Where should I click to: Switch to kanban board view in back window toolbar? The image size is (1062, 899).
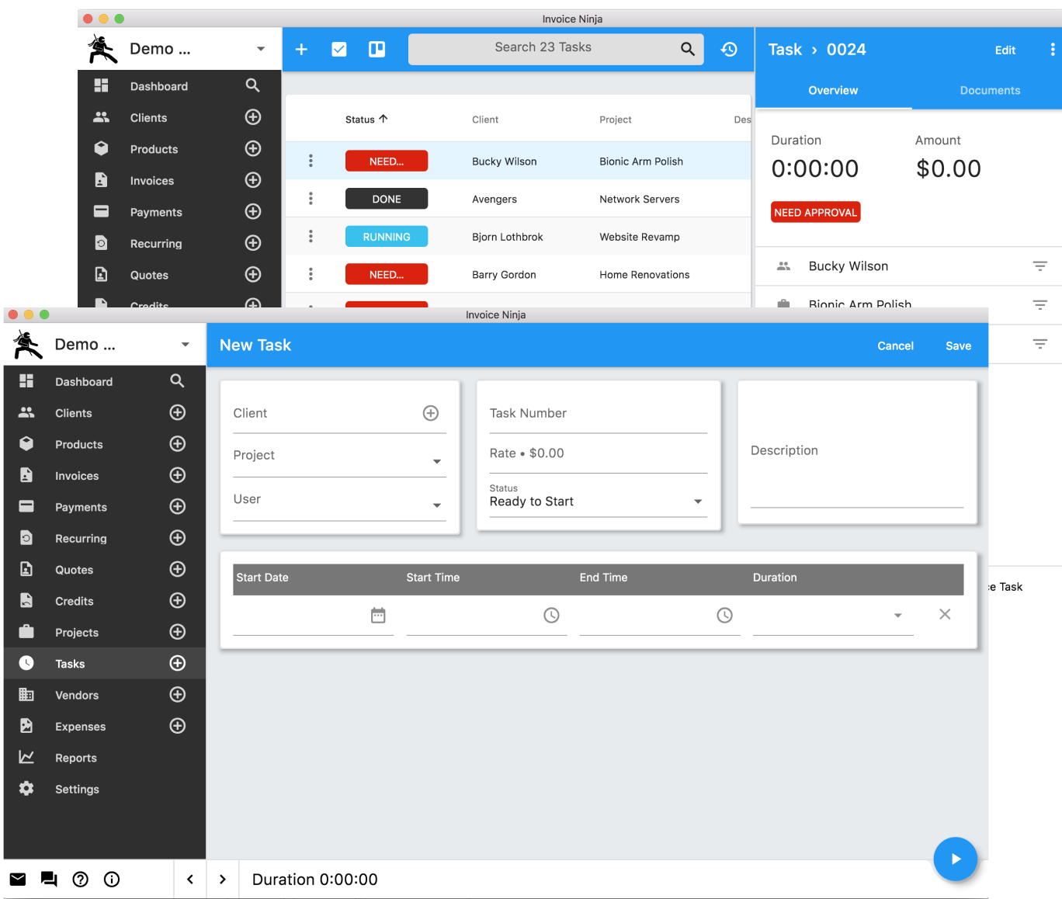click(x=377, y=50)
